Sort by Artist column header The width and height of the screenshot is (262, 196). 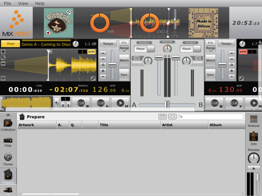click(x=184, y=125)
